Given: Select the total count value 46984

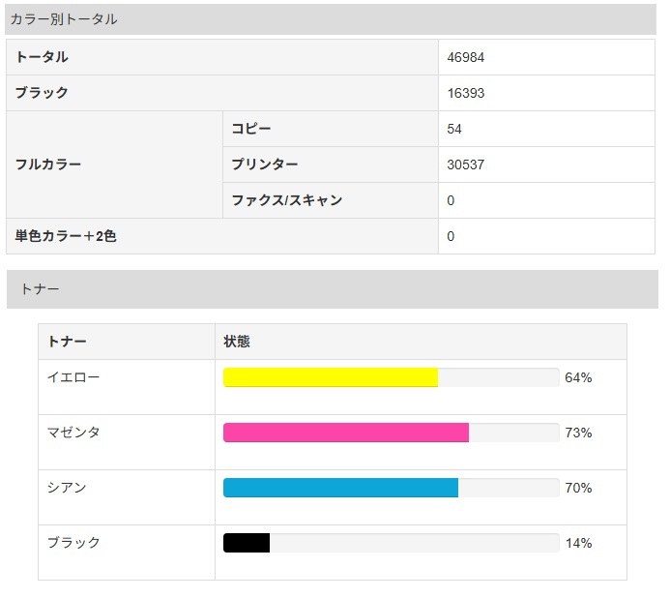Looking at the screenshot, I should click(464, 57).
